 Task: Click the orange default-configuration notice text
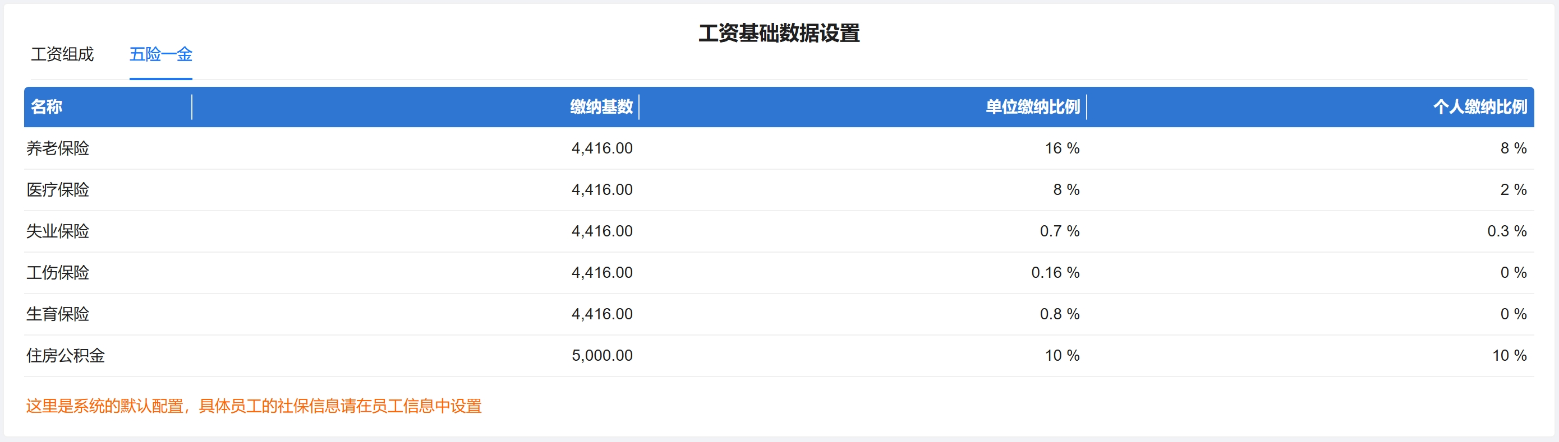coord(254,406)
